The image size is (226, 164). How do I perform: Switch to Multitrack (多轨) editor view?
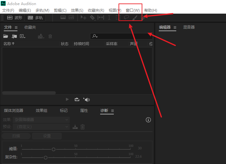coord(35,18)
